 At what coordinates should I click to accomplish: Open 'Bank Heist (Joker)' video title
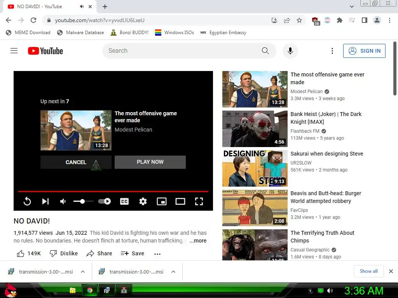point(326,118)
